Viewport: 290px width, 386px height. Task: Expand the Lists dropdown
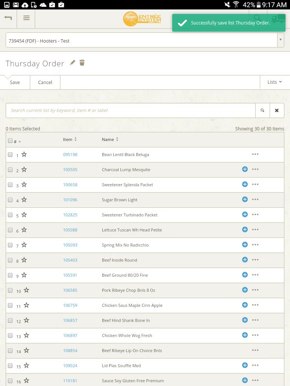tap(275, 82)
